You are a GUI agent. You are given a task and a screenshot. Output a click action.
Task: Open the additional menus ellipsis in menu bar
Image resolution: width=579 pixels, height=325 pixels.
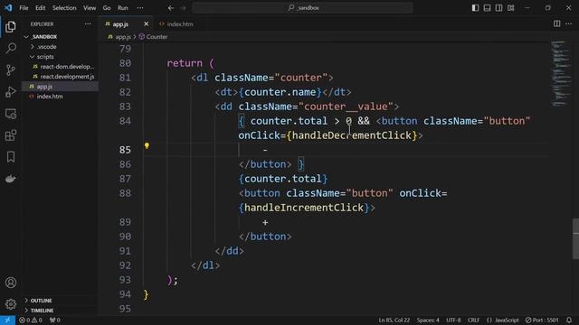point(140,8)
